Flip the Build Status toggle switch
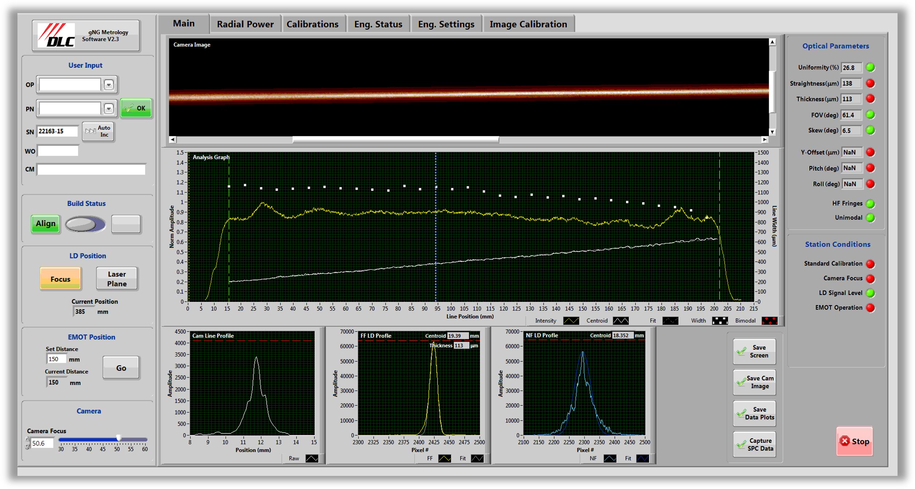Screen dimensions: 915x489 (x=85, y=224)
